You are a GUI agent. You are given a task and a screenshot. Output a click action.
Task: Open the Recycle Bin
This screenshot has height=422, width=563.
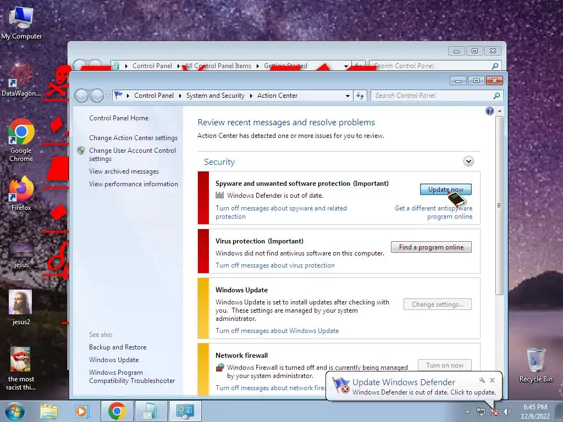coord(536,365)
